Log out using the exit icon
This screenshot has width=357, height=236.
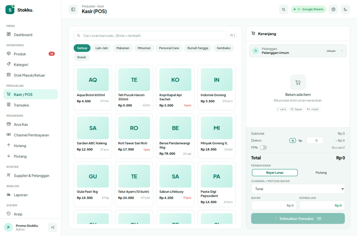click(52, 227)
